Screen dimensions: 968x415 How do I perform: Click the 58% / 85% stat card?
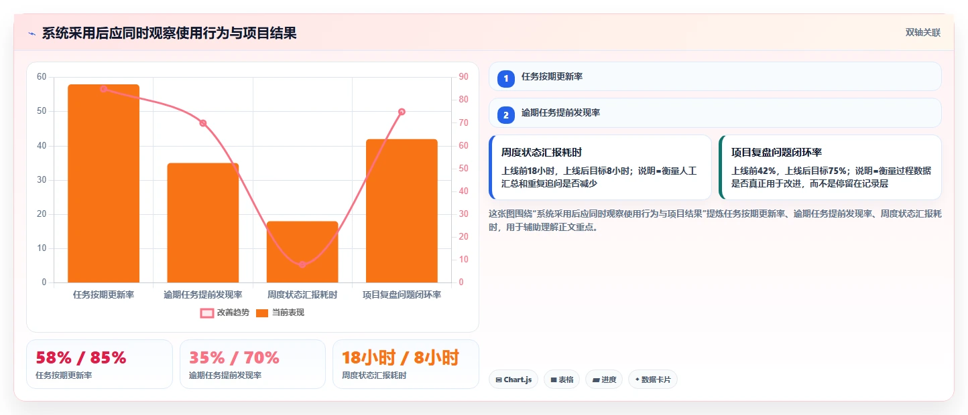(x=99, y=364)
